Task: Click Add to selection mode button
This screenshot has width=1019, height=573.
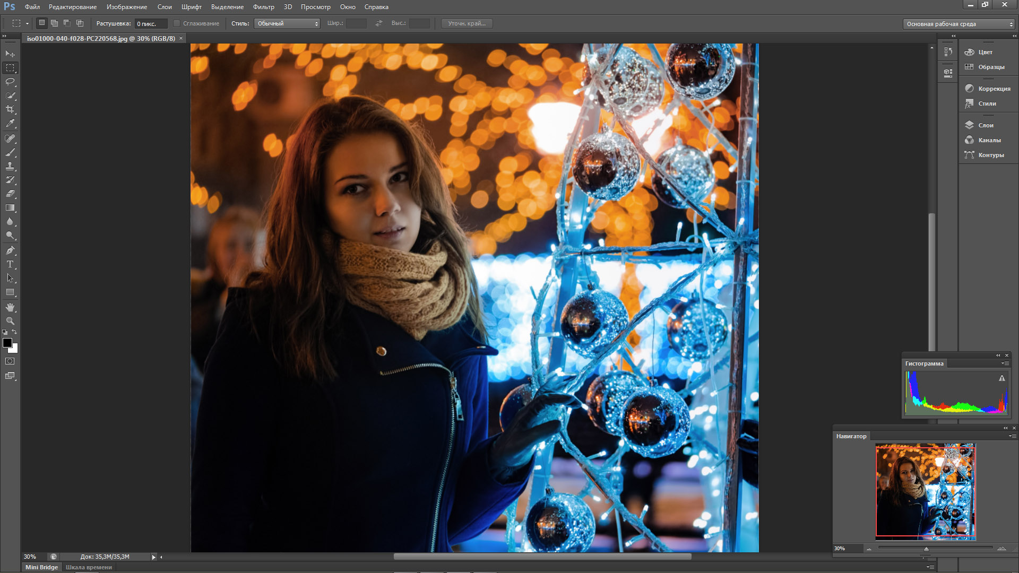Action: click(54, 23)
